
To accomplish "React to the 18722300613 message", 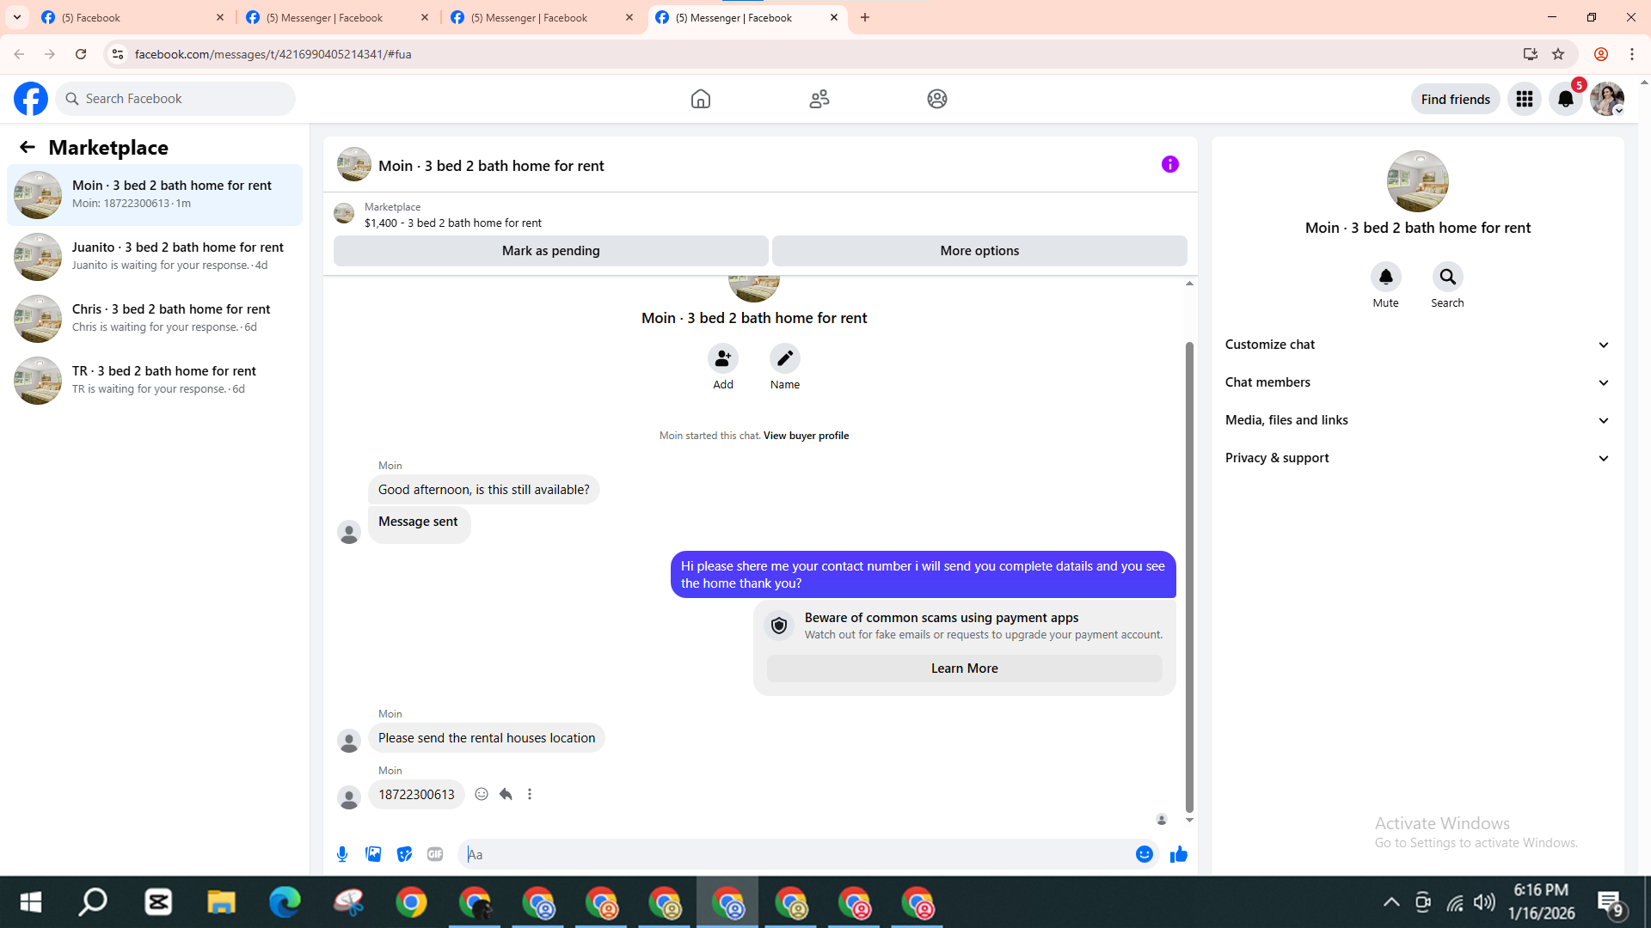I will 482,794.
